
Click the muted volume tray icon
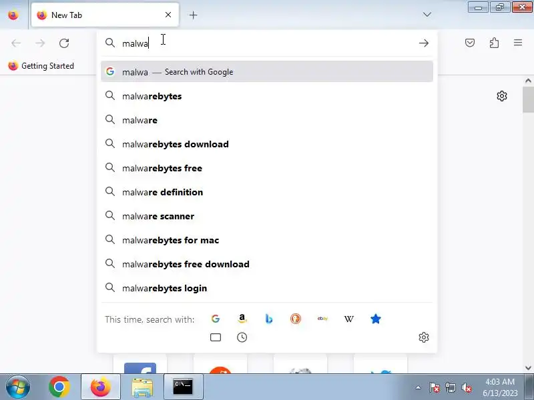click(466, 387)
